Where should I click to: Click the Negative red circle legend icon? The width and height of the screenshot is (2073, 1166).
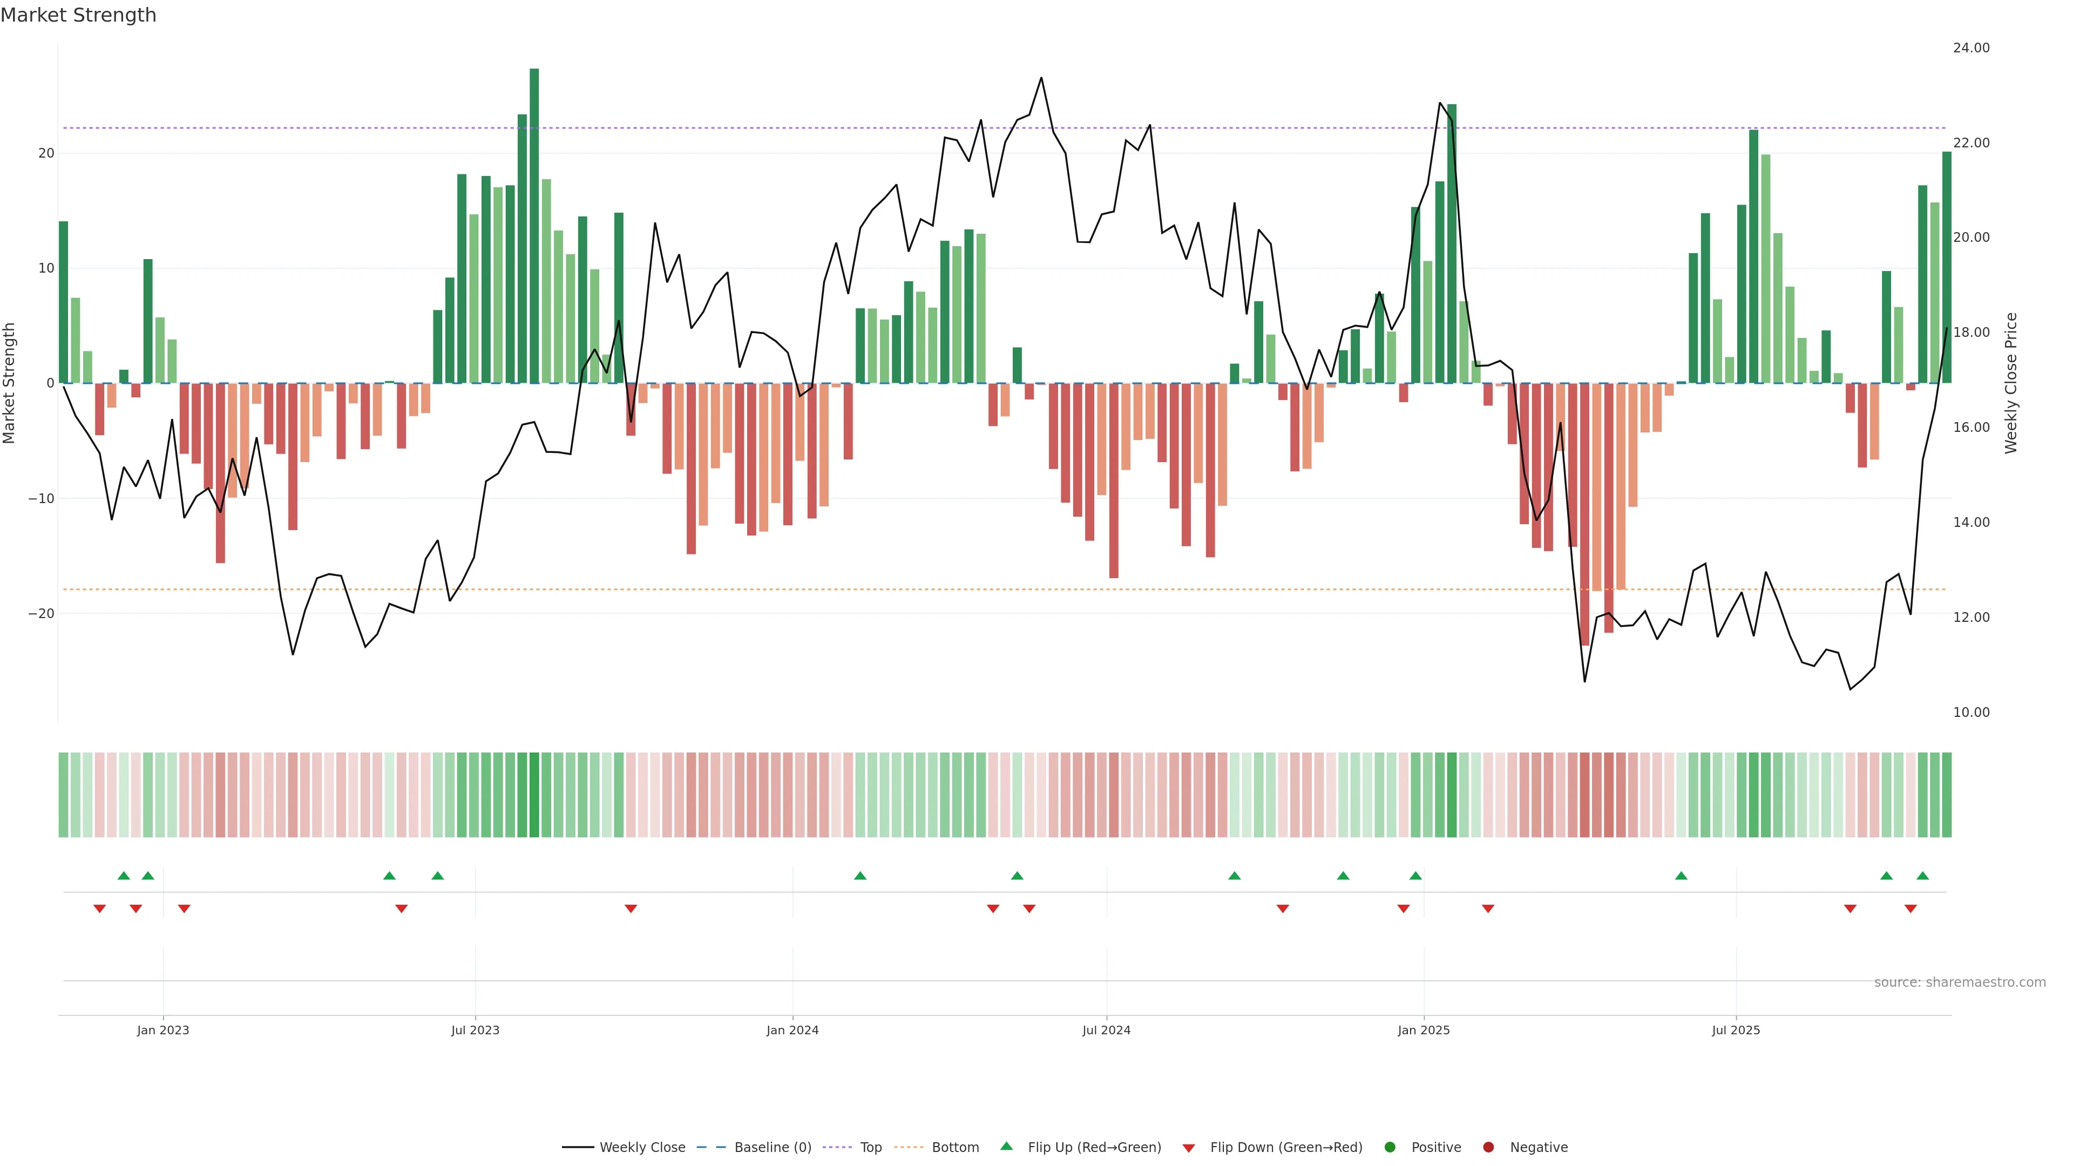[x=1488, y=1148]
